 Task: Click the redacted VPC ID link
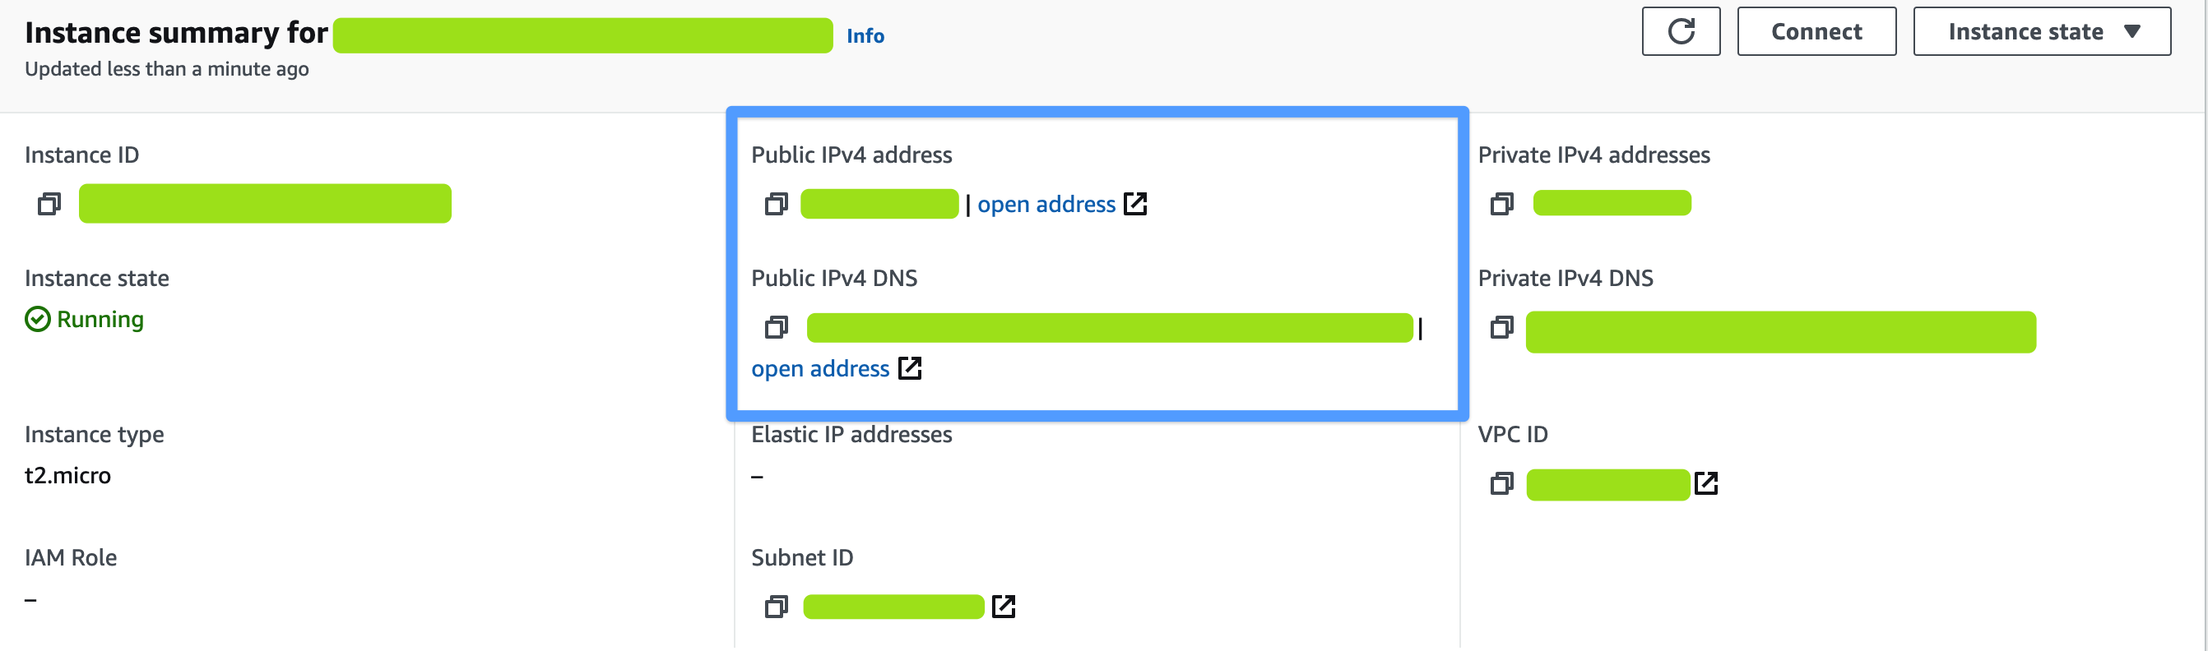click(1607, 485)
